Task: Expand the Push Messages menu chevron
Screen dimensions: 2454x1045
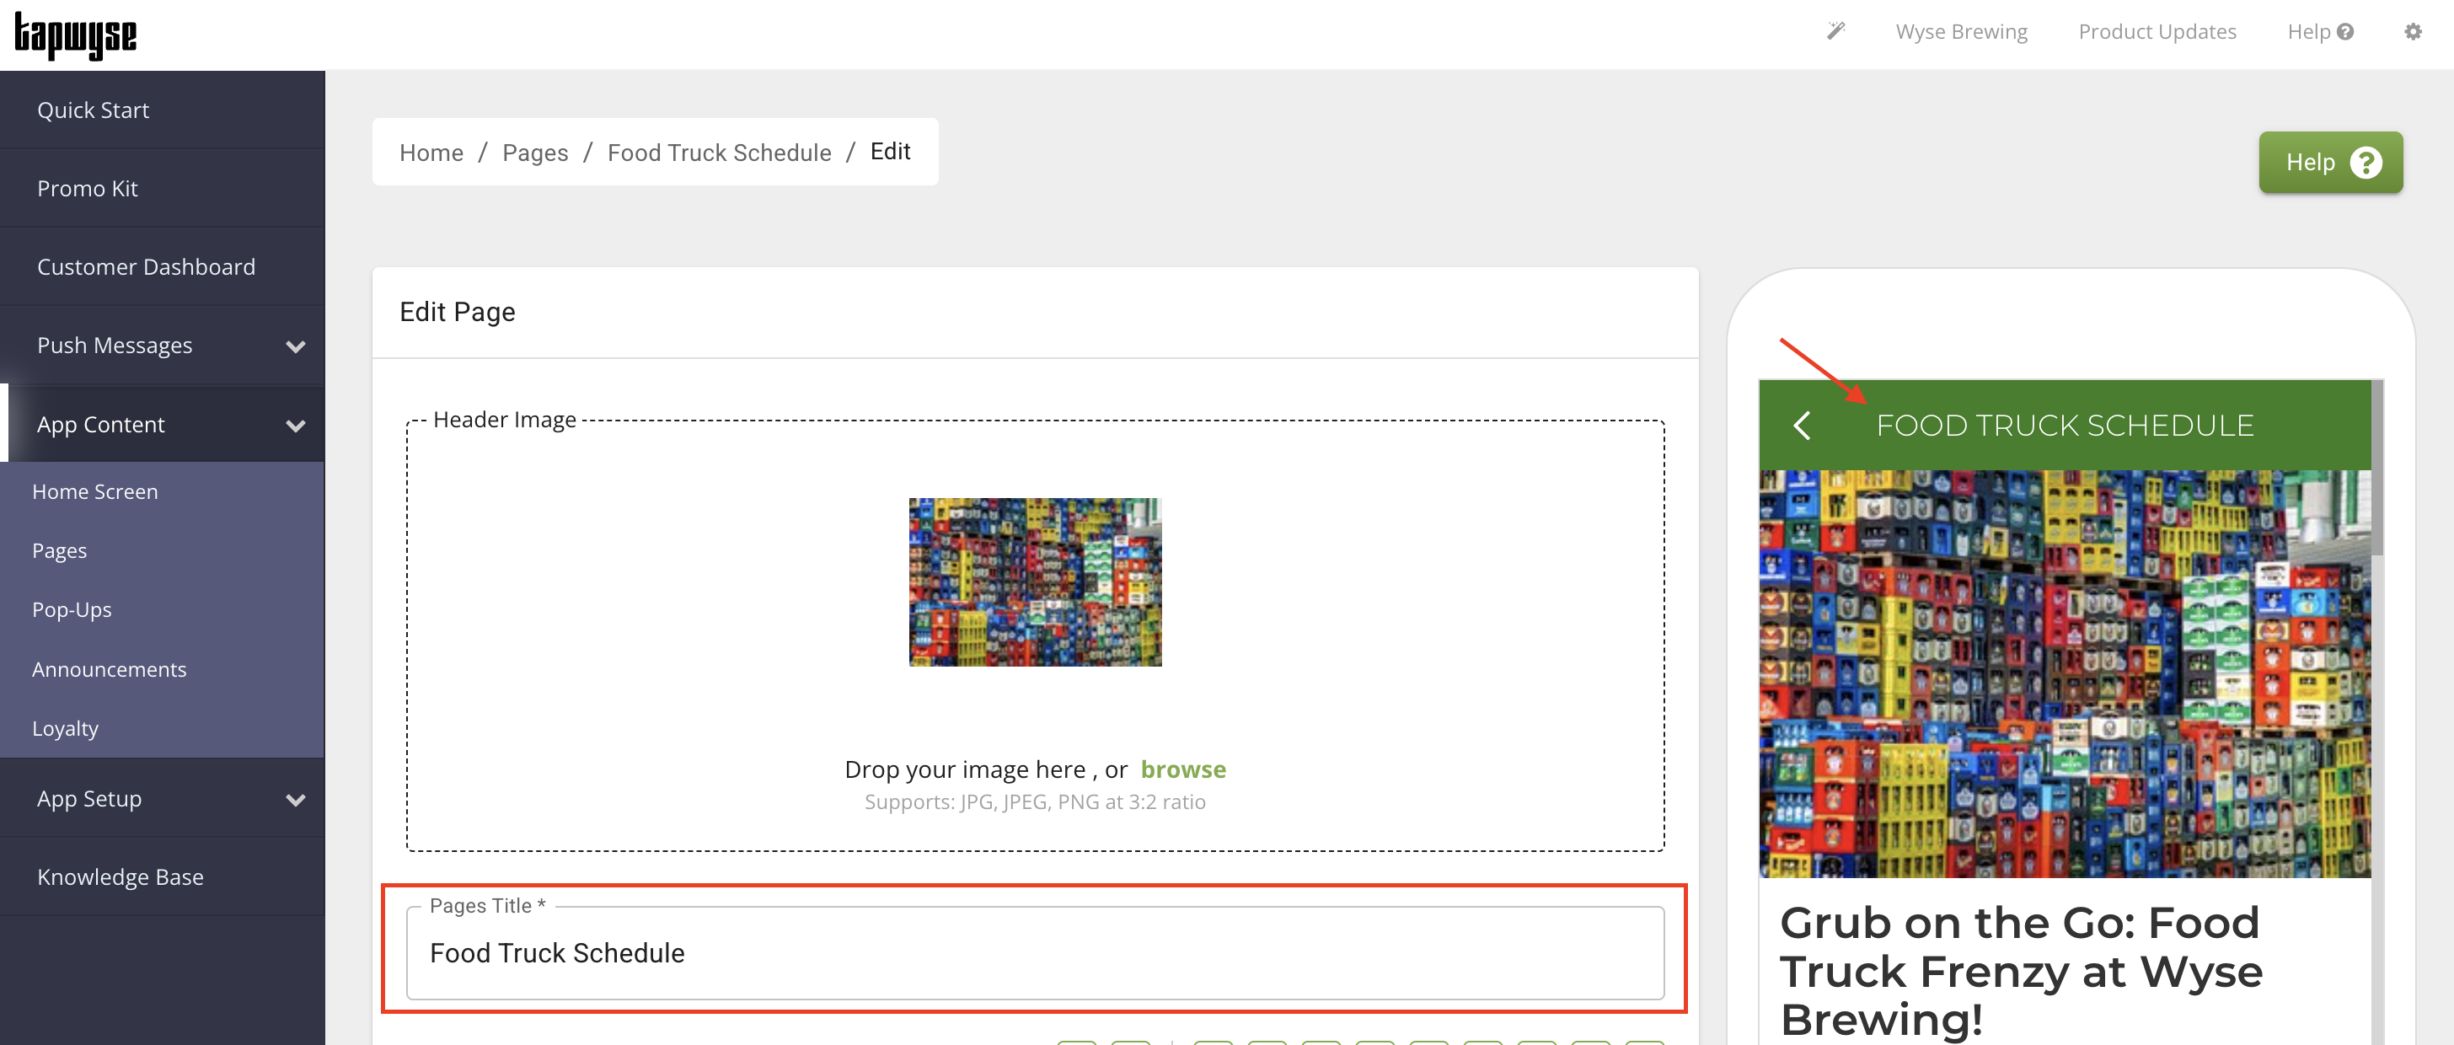Action: [297, 346]
